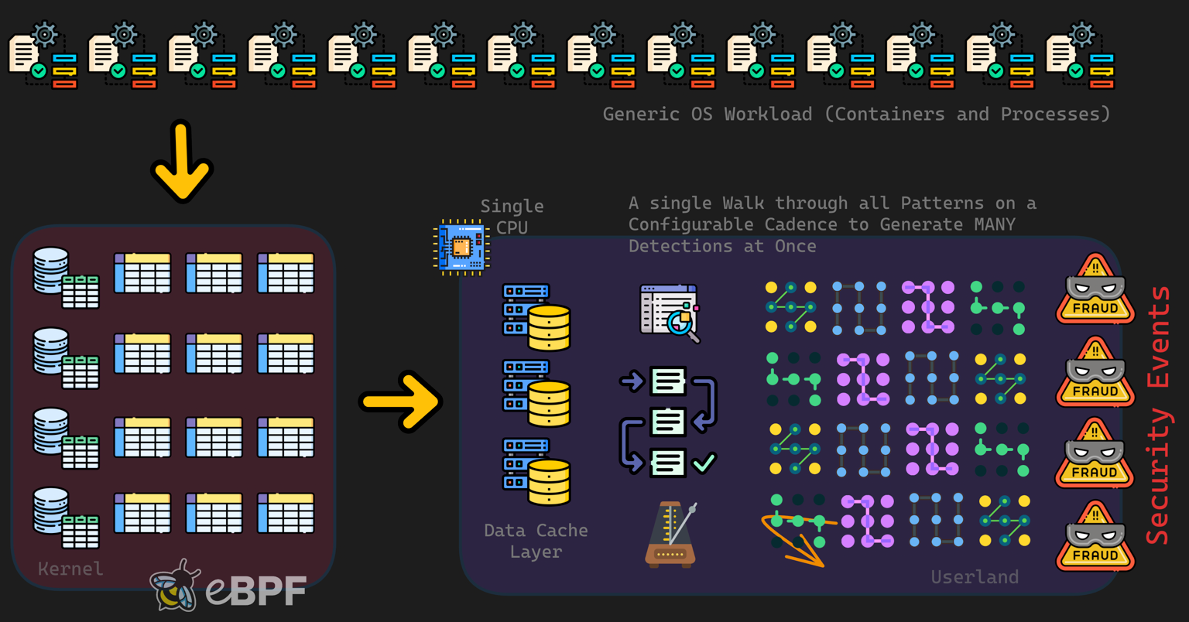
Task: Select the Single CPU chip icon
Action: click(462, 246)
